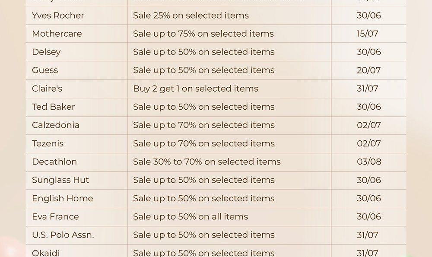The height and width of the screenshot is (257, 432).
Task: Click Guess end date 20/07
Action: (x=368, y=70)
